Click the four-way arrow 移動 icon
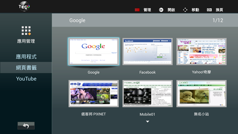This screenshot has height=134, width=238. point(185,10)
